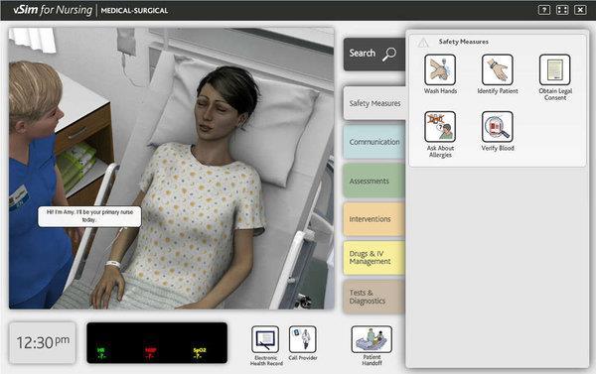
Task: Start Patient Handoff icon
Action: coord(372,339)
